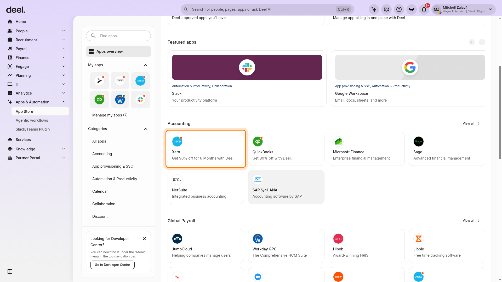The height and width of the screenshot is (282, 502).
Task: Open Slack/Teams Plugin
Action: point(33,129)
